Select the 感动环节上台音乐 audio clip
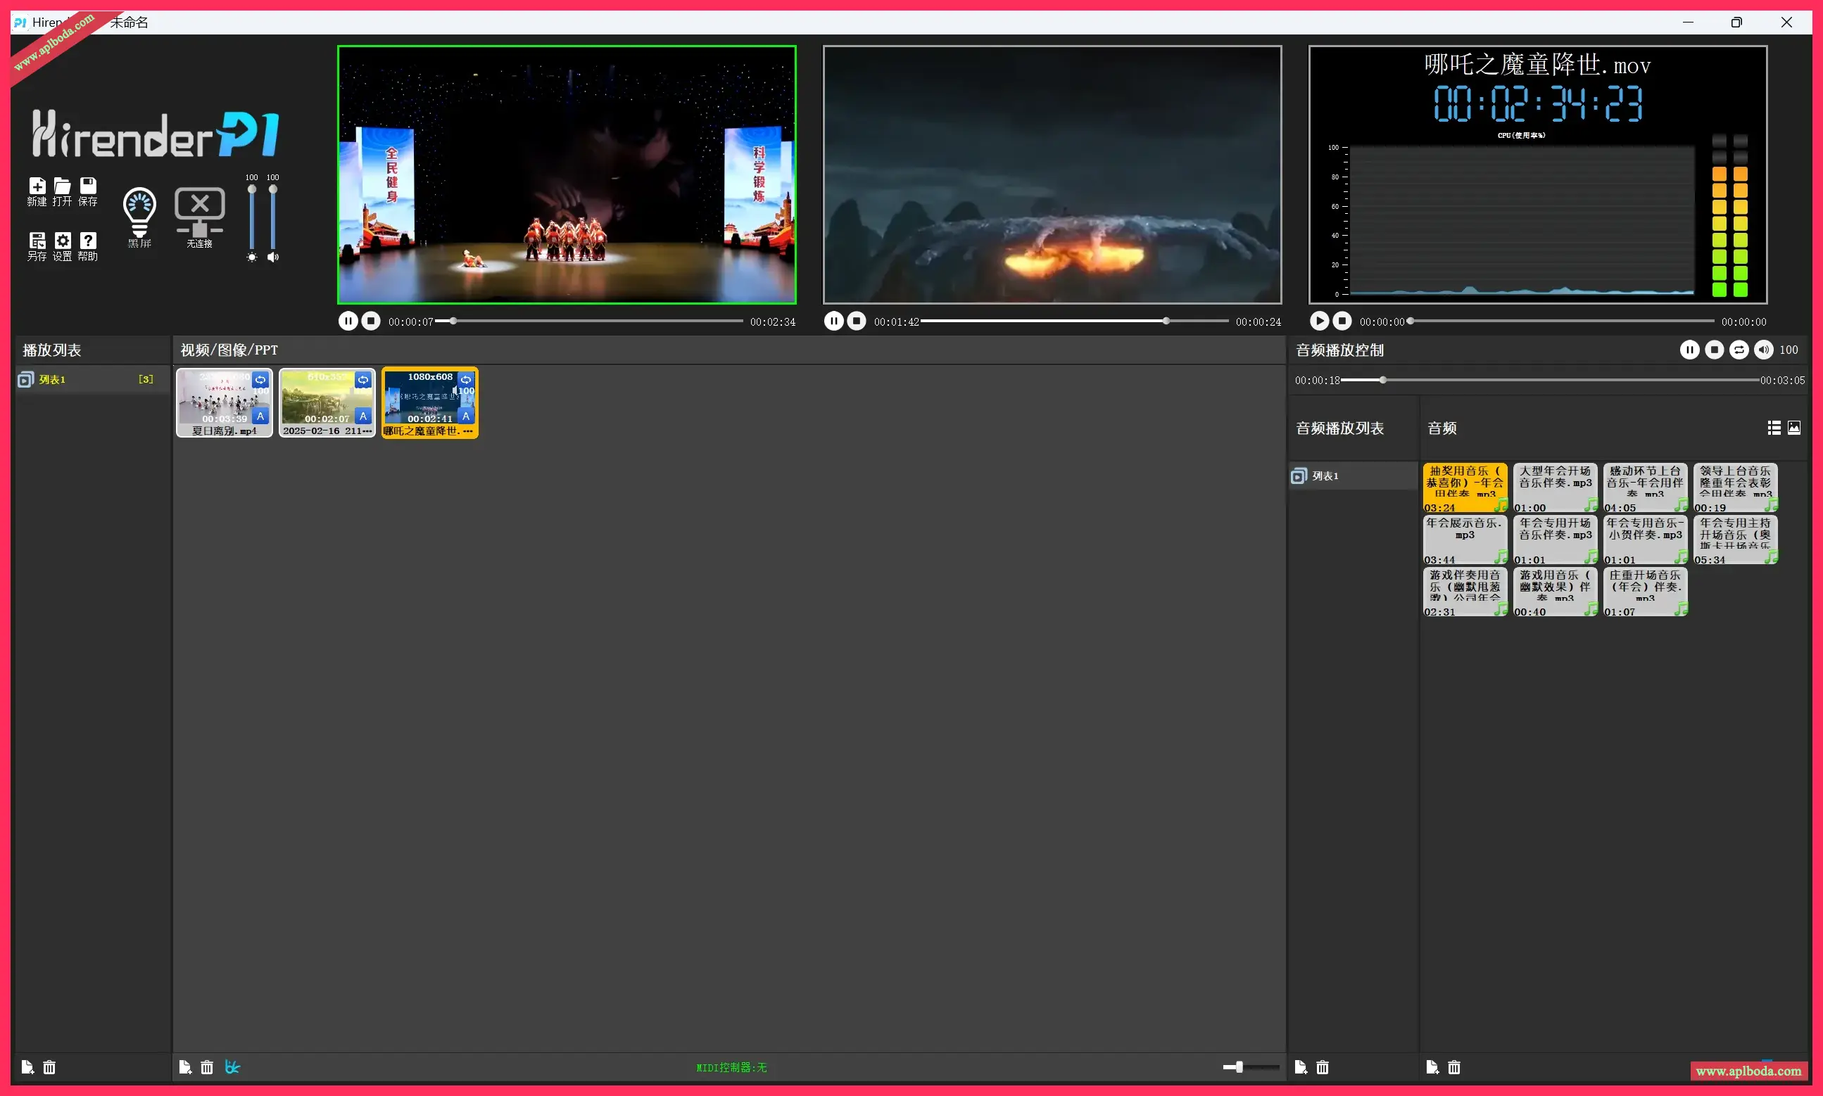Image resolution: width=1823 pixels, height=1096 pixels. [1646, 488]
